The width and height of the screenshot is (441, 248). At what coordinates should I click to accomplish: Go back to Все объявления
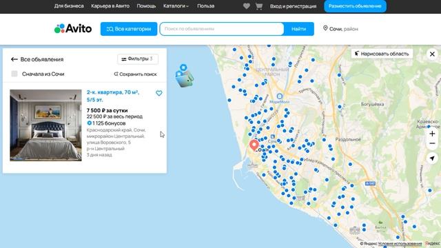pos(37,59)
